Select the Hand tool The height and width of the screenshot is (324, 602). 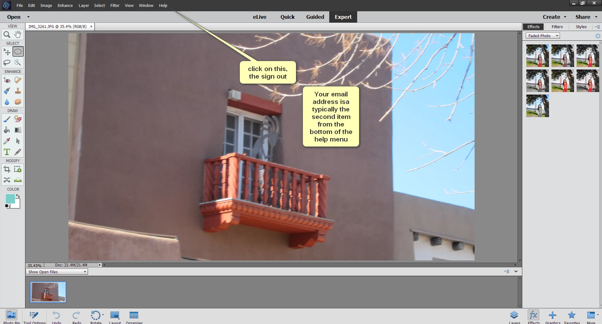pos(18,34)
